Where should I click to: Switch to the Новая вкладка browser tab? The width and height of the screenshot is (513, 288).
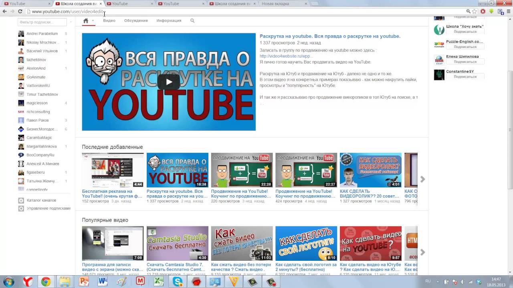[x=281, y=4]
